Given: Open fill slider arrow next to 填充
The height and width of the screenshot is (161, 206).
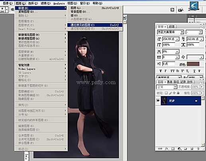Looking at the screenshot, I should pos(202,93).
